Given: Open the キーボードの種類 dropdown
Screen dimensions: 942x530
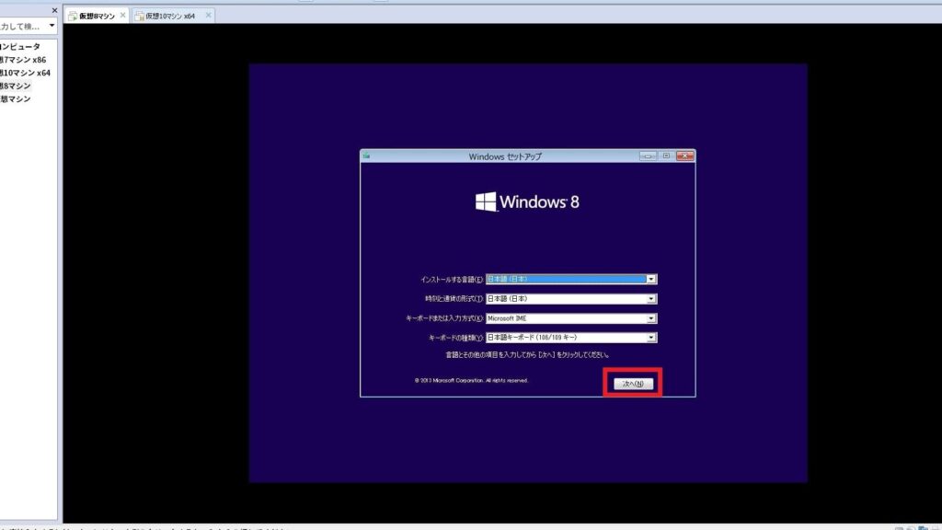Looking at the screenshot, I should tap(651, 337).
